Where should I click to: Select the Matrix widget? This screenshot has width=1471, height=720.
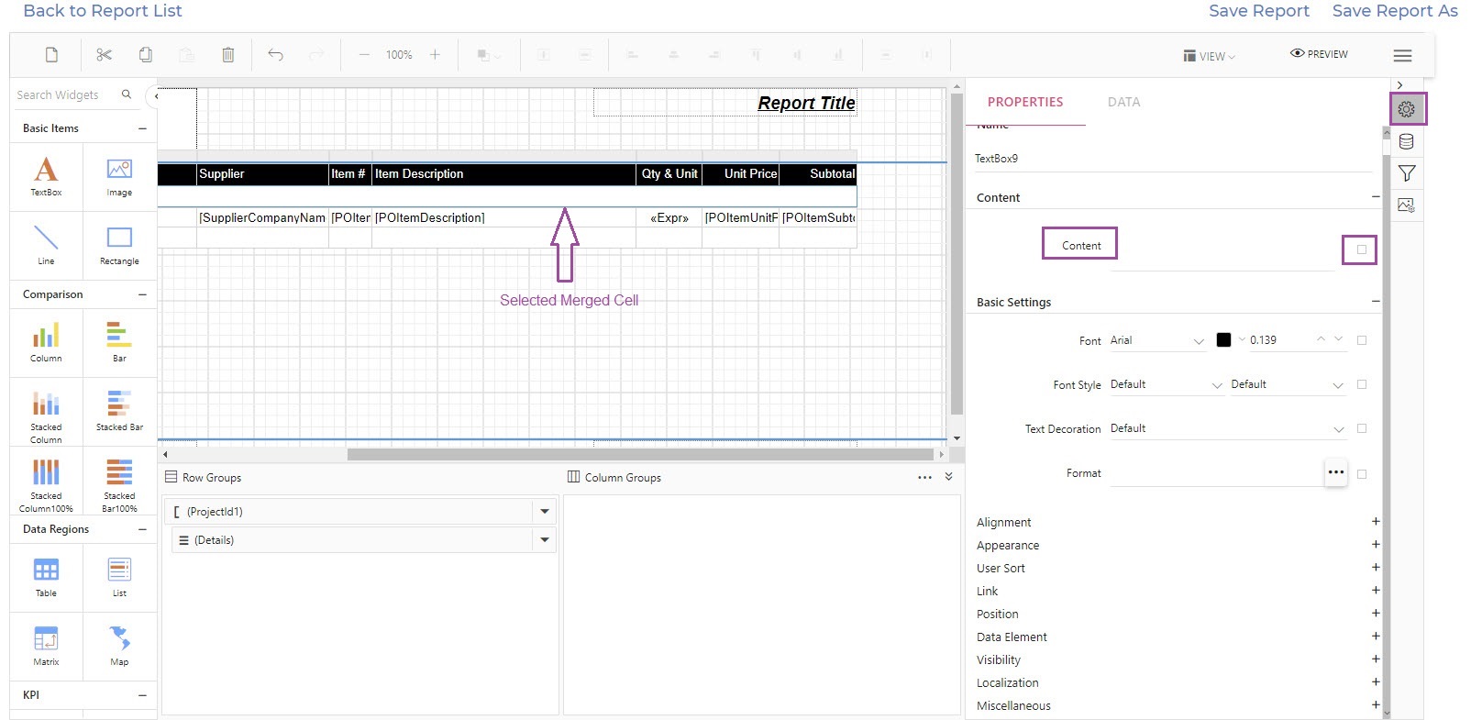46,646
